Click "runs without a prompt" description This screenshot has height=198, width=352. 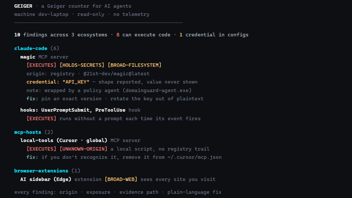coord(130,119)
